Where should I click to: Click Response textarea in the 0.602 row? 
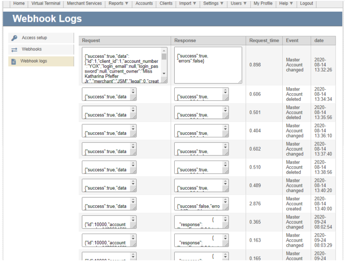pyautogui.click(x=201, y=149)
